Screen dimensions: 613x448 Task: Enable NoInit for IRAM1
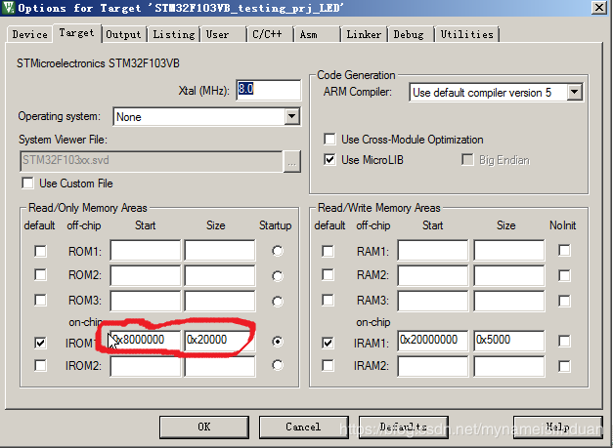[x=564, y=341]
